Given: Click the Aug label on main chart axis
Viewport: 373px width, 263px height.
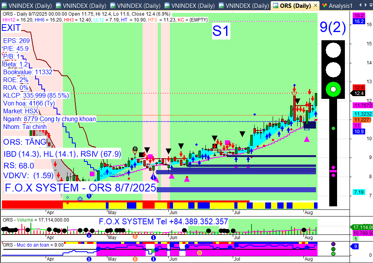Looking at the screenshot, I should [309, 213].
